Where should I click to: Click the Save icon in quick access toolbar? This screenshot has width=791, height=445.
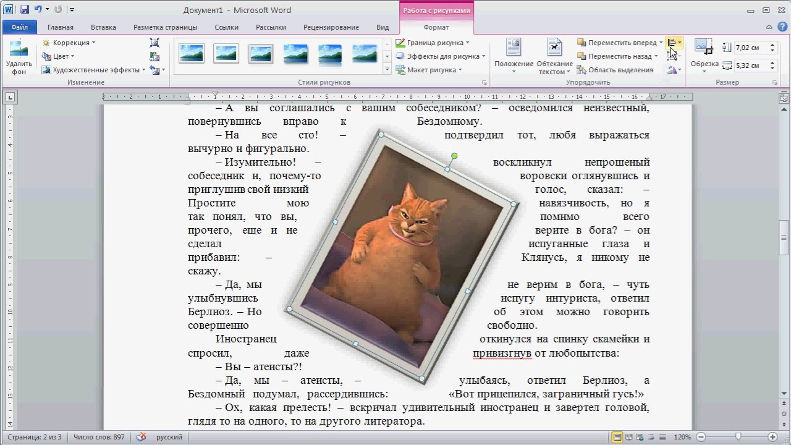pyautogui.click(x=25, y=10)
